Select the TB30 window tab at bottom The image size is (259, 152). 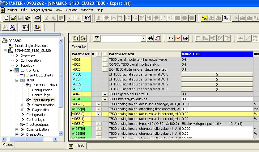point(77,146)
